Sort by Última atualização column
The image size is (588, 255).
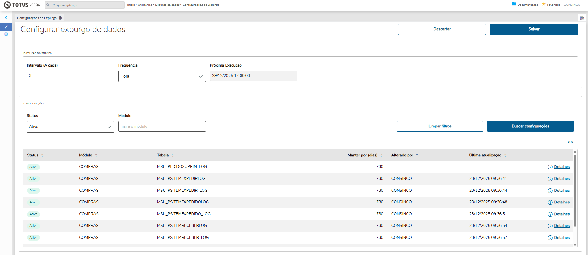(505, 155)
